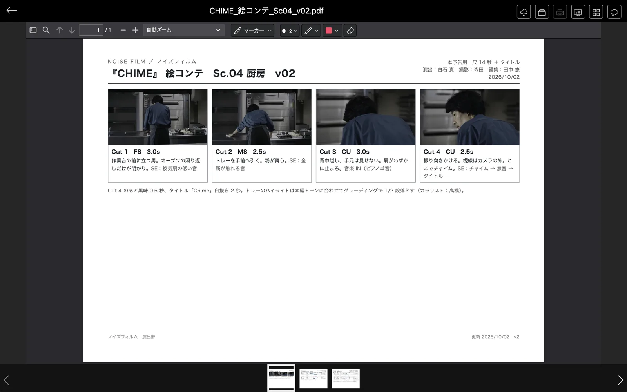Screen dimensions: 627x392
Task: Click the label 'Cut 2 MS 2.5s'
Action: tap(241, 152)
